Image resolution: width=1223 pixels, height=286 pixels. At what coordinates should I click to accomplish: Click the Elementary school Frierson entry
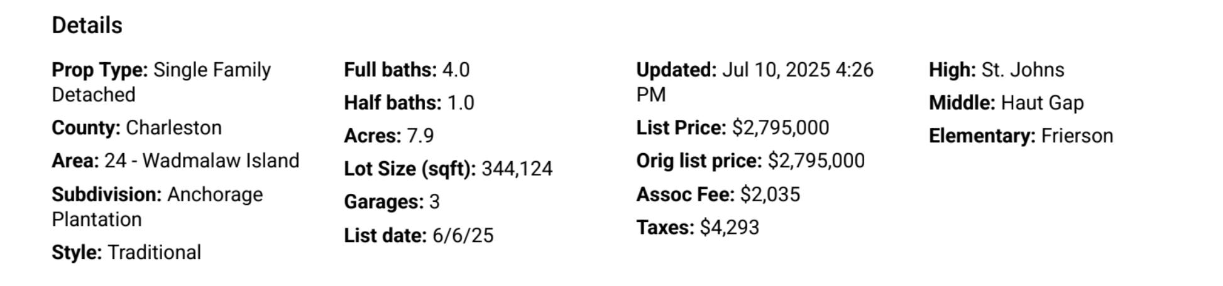1021,136
